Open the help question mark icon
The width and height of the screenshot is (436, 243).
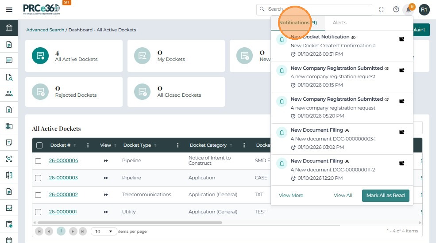point(396,9)
